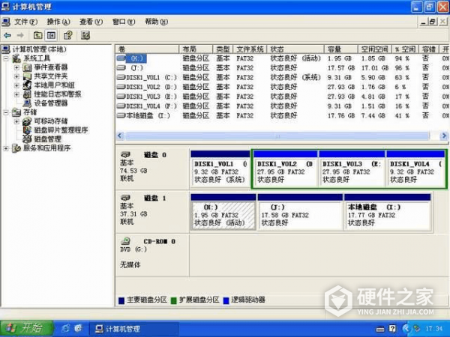This screenshot has width=450, height=337.
Task: Open Internet Explorer quick launch icon
Action: pyautogui.click(x=66, y=328)
